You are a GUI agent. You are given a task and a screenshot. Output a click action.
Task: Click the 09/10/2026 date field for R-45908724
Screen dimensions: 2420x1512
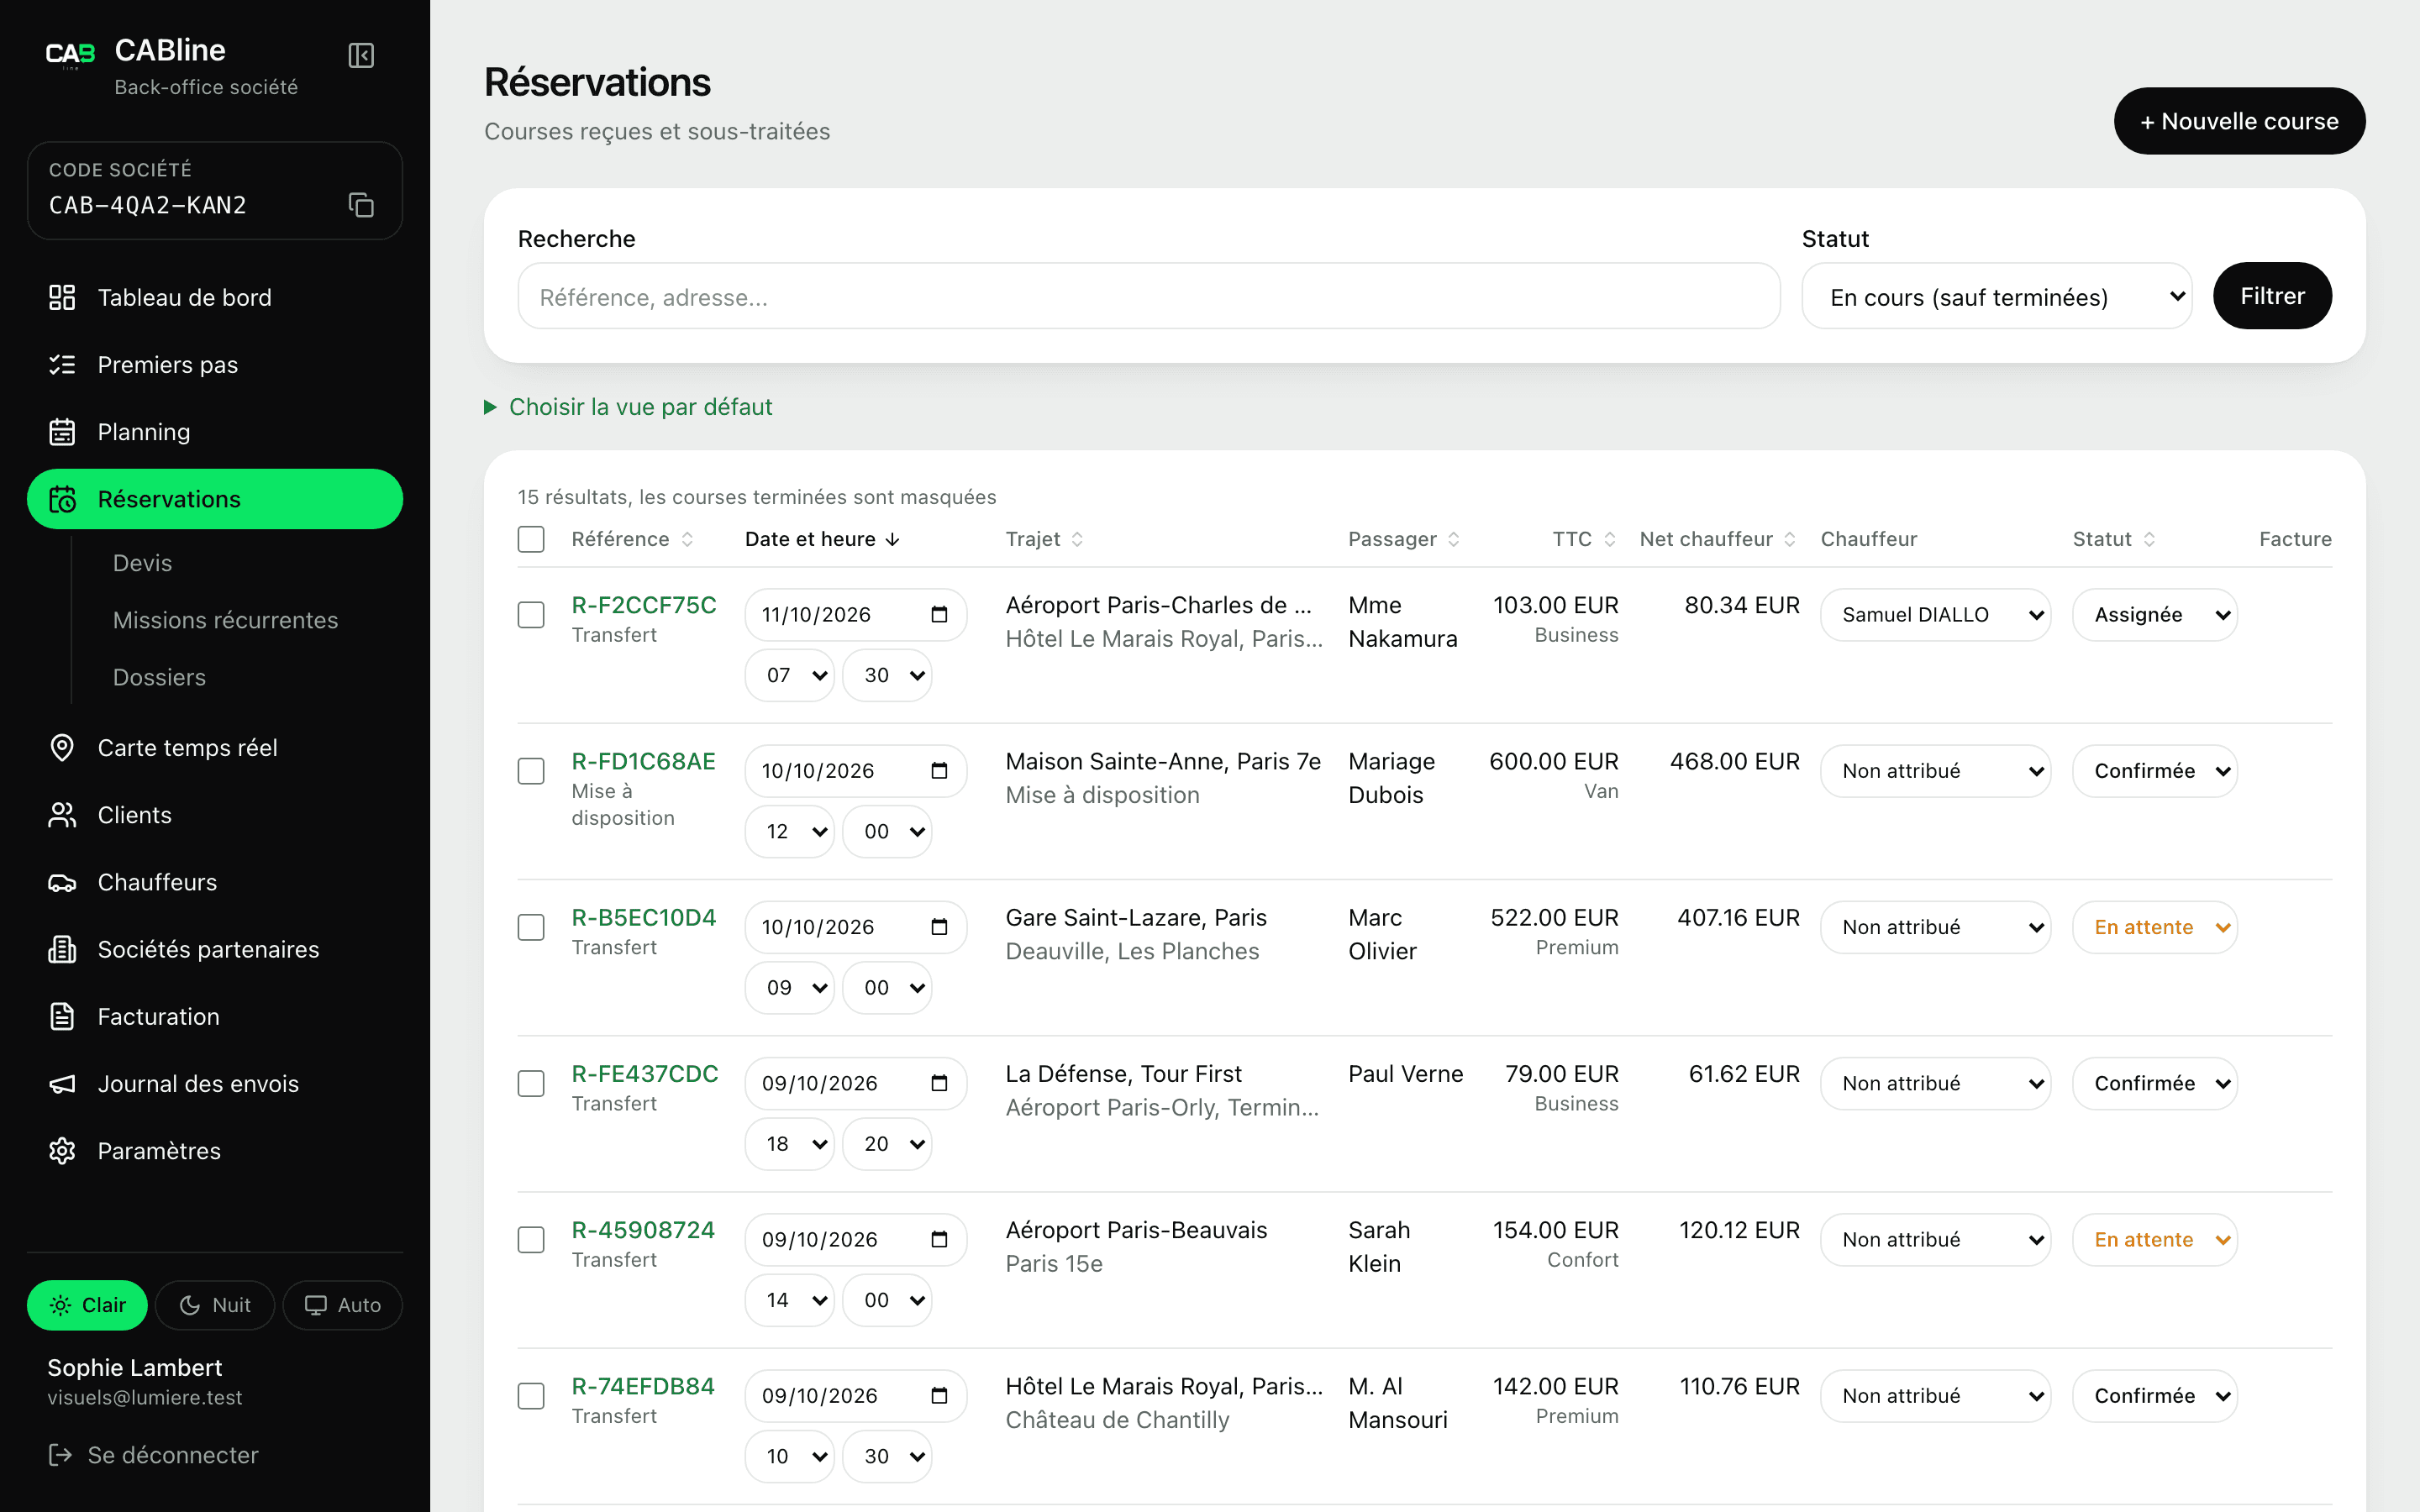pos(855,1239)
